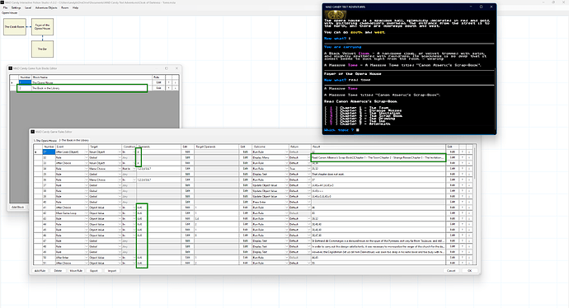Move rule 37 up arrow

click(463, 185)
